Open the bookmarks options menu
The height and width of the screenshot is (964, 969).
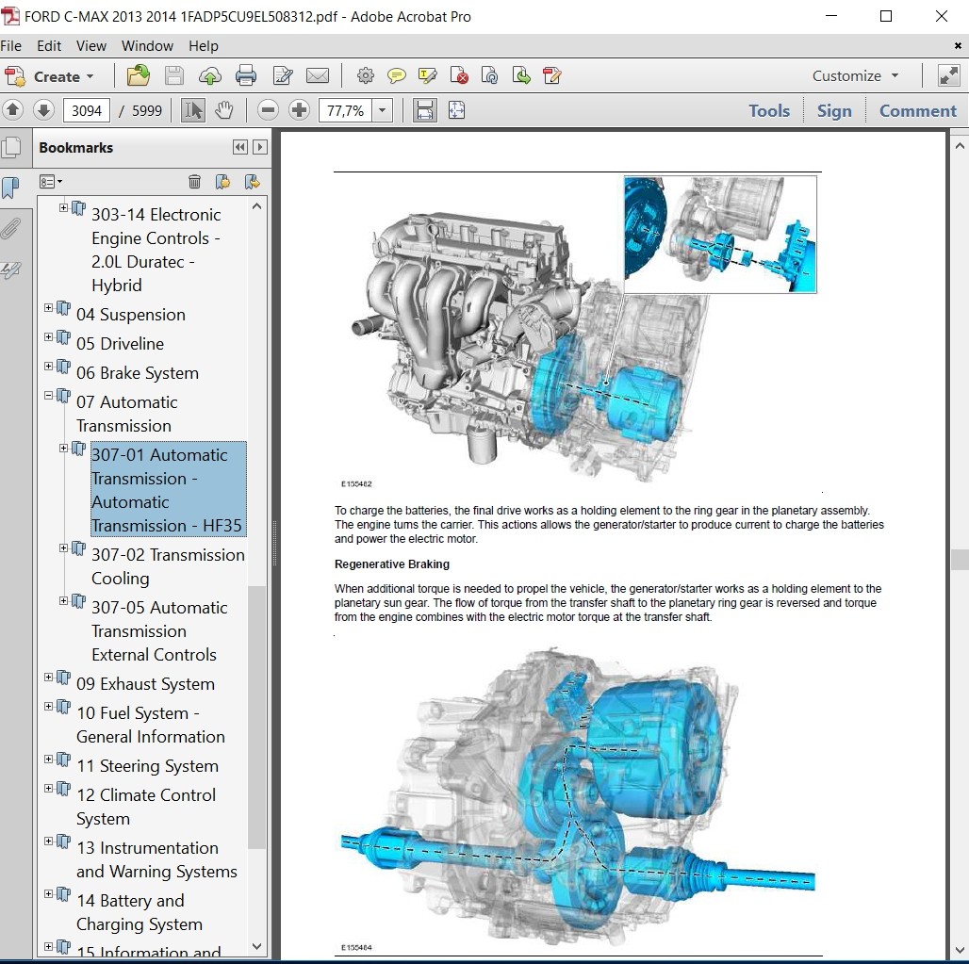point(51,182)
